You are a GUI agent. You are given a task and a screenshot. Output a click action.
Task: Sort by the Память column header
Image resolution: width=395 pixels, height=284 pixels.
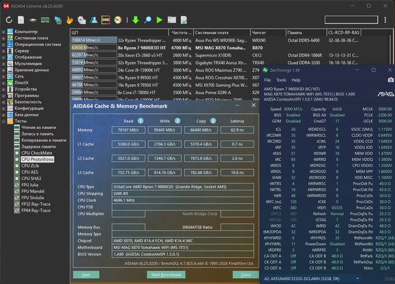click(x=306, y=32)
